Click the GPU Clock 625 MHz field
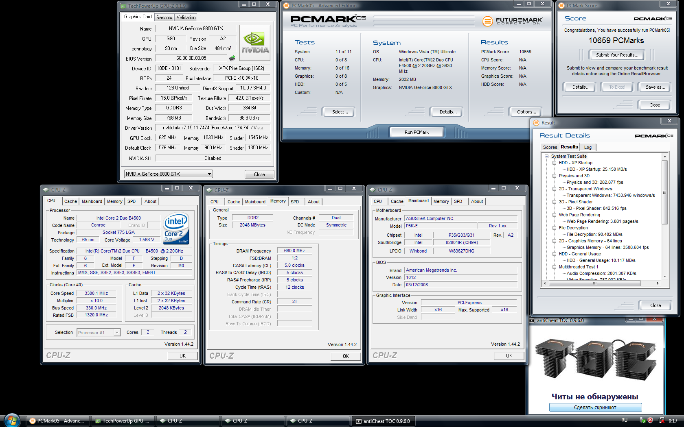The image size is (684, 427). (x=168, y=137)
